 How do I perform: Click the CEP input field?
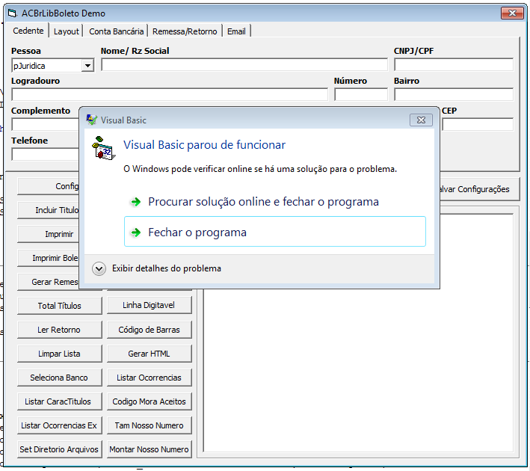pyautogui.click(x=478, y=124)
